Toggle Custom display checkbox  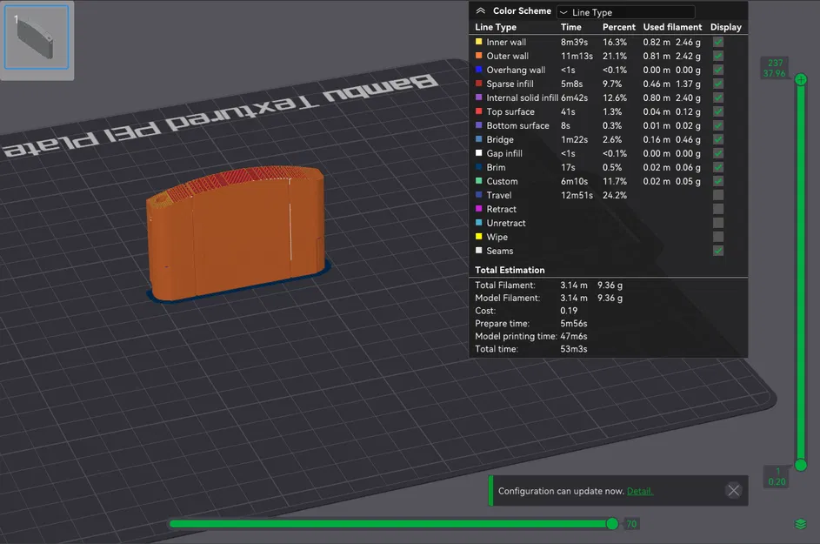(x=718, y=181)
